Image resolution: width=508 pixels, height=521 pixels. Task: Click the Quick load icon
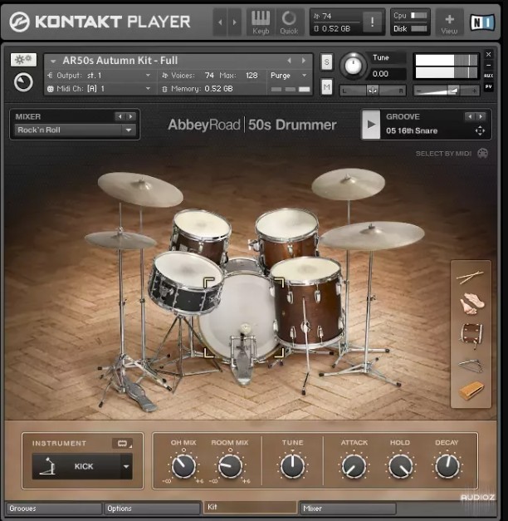(x=289, y=22)
